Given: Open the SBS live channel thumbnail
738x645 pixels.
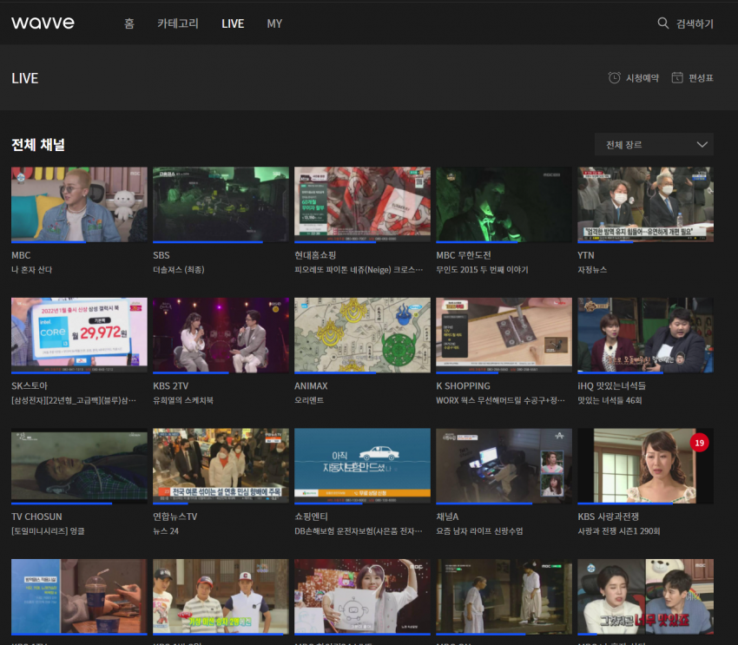Looking at the screenshot, I should [221, 205].
